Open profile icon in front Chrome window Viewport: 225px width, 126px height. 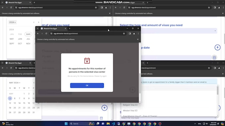[134, 34]
